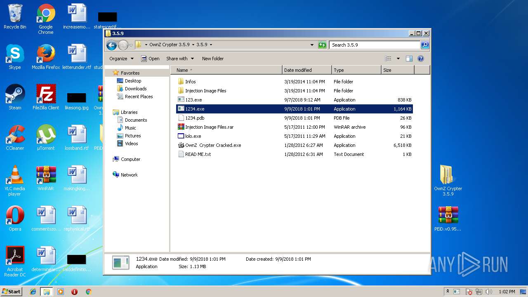Select the Skype desktop shortcut

[x=15, y=57]
